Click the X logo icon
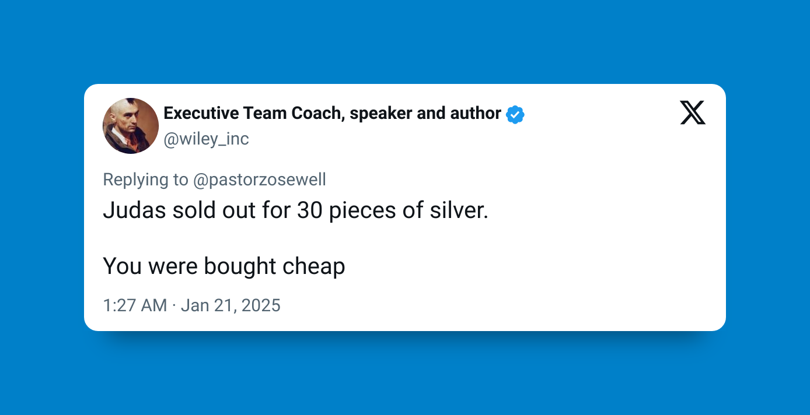The image size is (810, 415). tap(693, 112)
